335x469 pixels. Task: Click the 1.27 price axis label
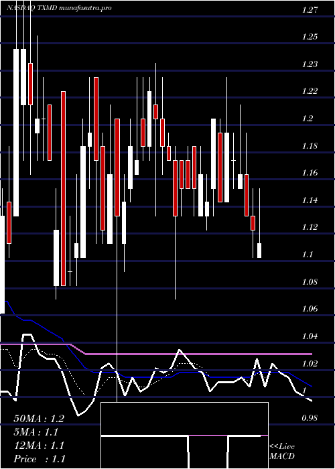coord(310,10)
